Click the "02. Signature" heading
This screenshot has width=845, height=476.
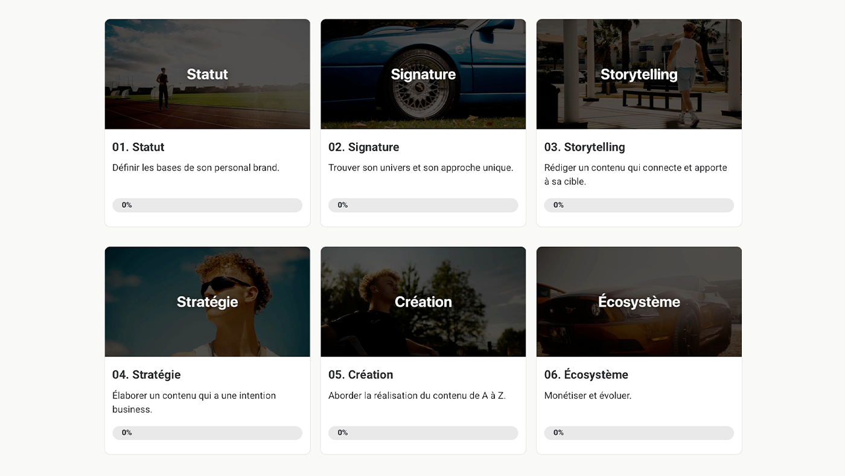click(x=363, y=147)
